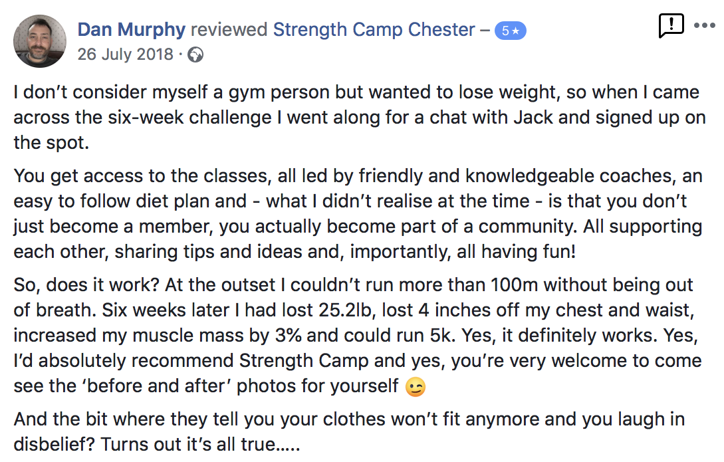724x462 pixels.
Task: Click the Dan Murphy name link
Action: pyautogui.click(x=131, y=29)
